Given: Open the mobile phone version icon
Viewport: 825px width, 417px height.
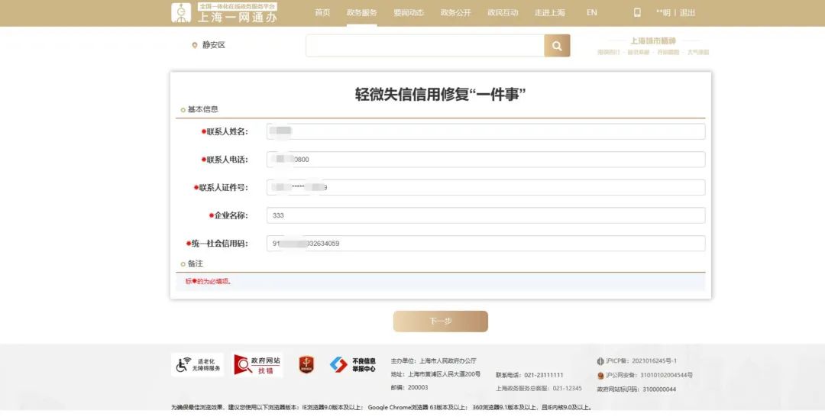Looking at the screenshot, I should (637, 13).
